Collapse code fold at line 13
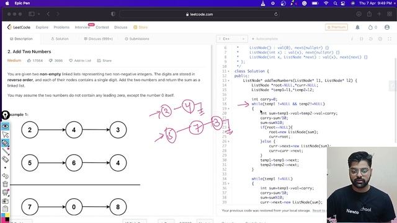The height and width of the screenshot is (223, 397). click(229, 81)
